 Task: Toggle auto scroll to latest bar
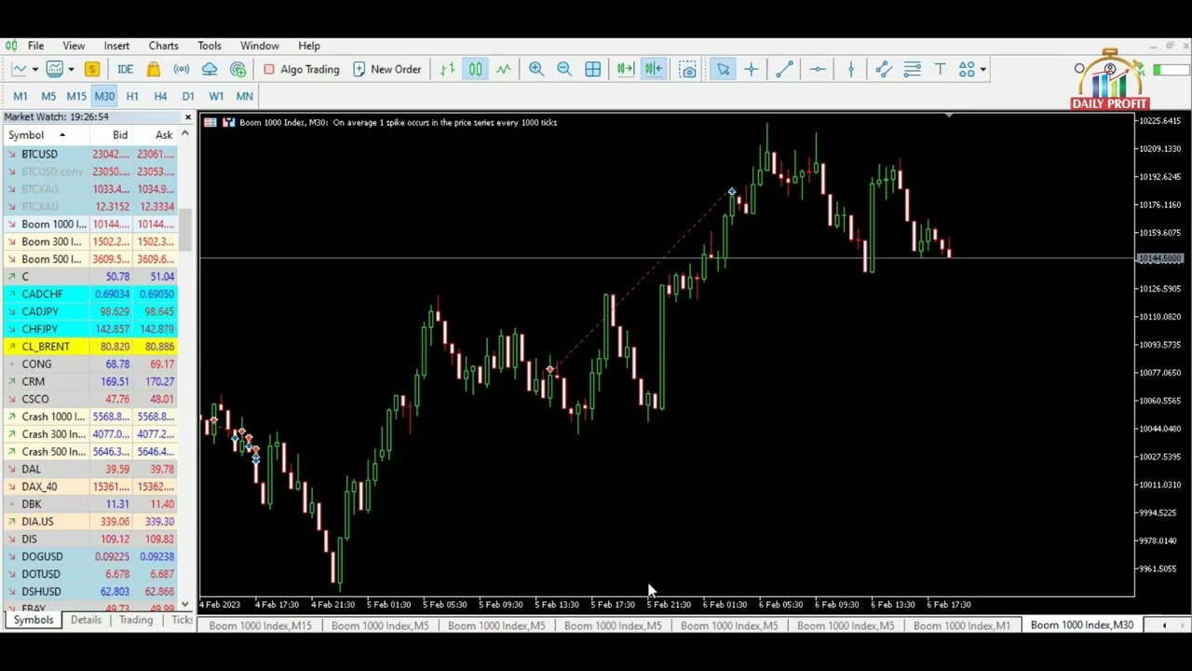(625, 69)
